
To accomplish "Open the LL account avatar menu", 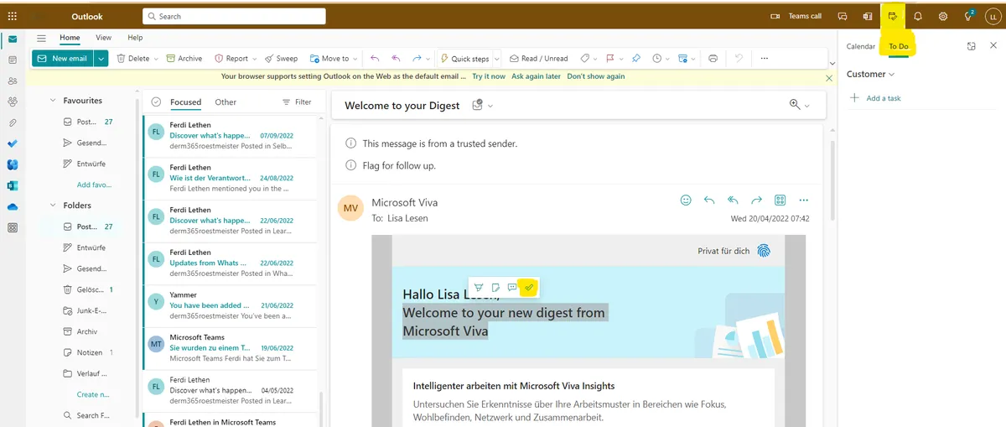I will click(993, 16).
